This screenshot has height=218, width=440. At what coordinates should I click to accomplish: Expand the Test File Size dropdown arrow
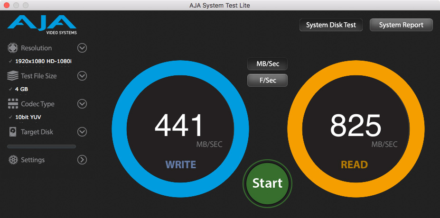pyautogui.click(x=82, y=76)
